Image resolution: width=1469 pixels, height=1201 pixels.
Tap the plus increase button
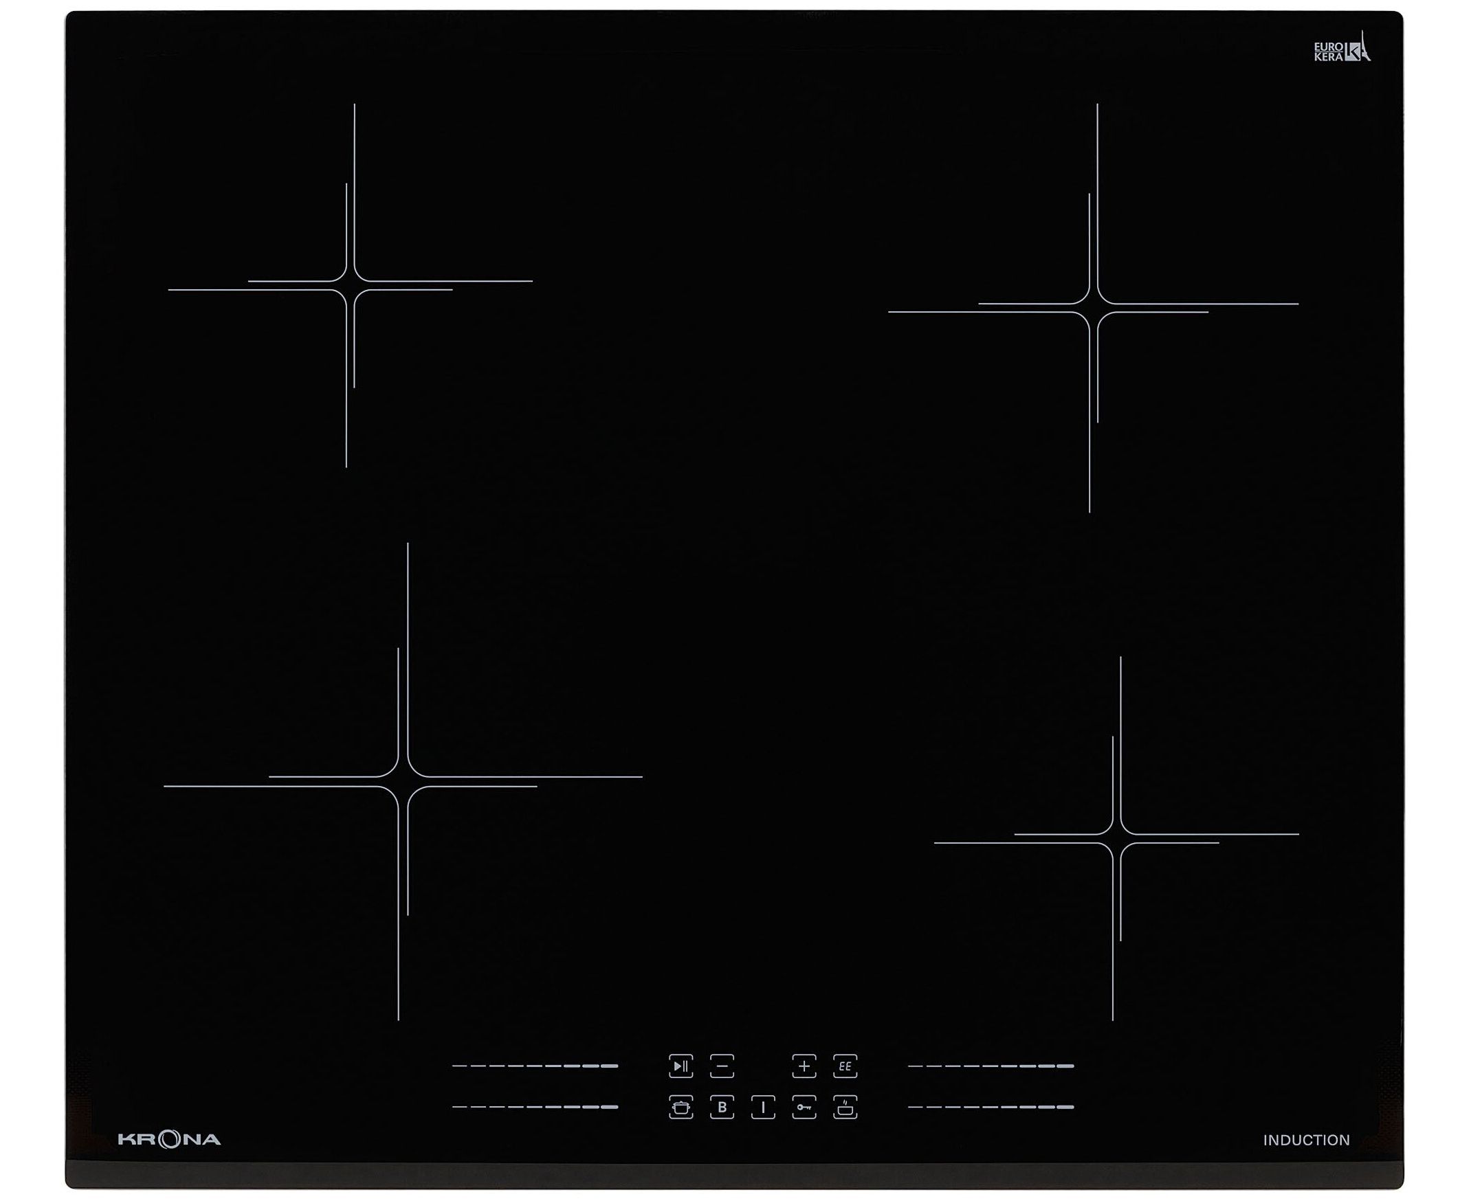(804, 1066)
